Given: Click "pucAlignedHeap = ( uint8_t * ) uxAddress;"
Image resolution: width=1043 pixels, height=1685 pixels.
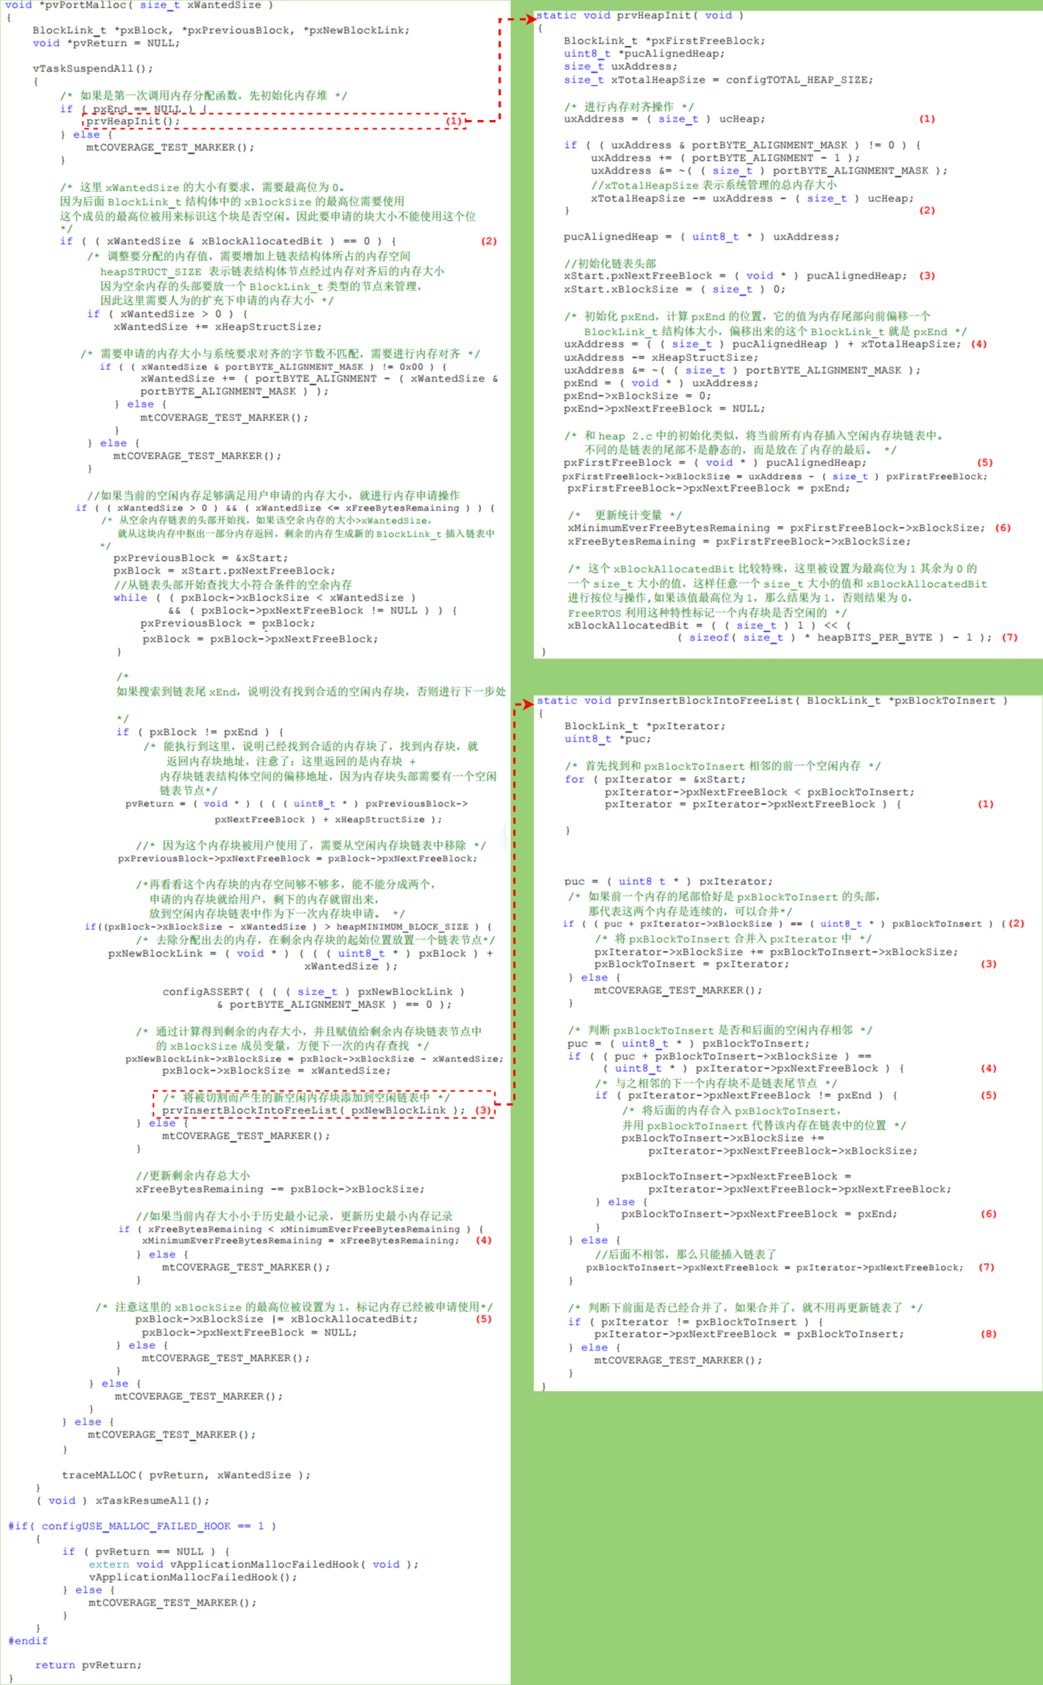Looking at the screenshot, I should tap(702, 237).
